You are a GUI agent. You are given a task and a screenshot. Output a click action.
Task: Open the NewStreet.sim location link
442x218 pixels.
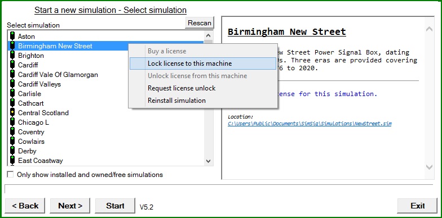click(310, 124)
